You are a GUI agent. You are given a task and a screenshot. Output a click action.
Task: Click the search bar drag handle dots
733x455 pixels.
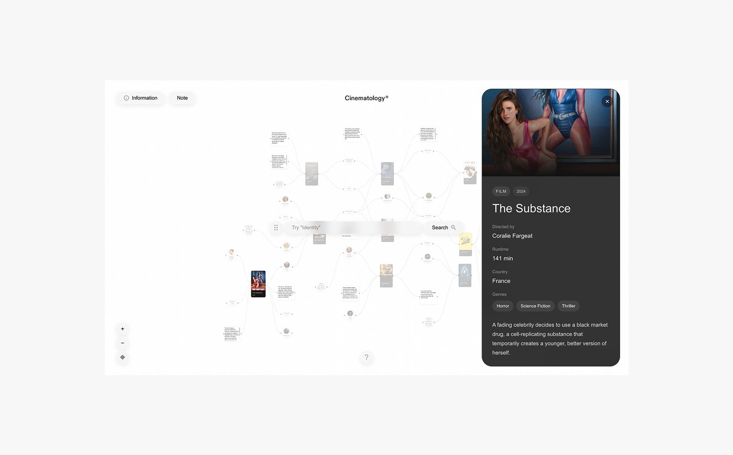coord(276,228)
